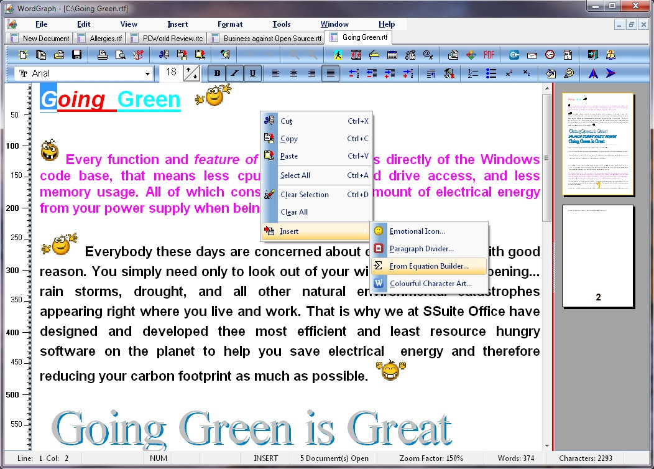Open help using the question mark icon
654x469 pixels.
click(610, 55)
